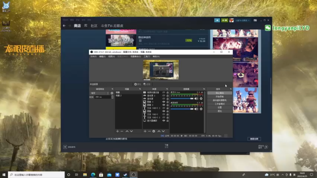Open Microsoft Edge from taskbar
This screenshot has height=178, width=317.
click(93, 175)
